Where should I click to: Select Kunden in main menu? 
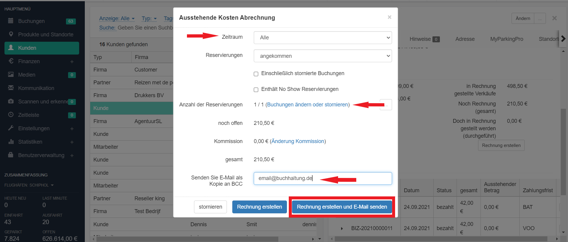tap(42, 48)
